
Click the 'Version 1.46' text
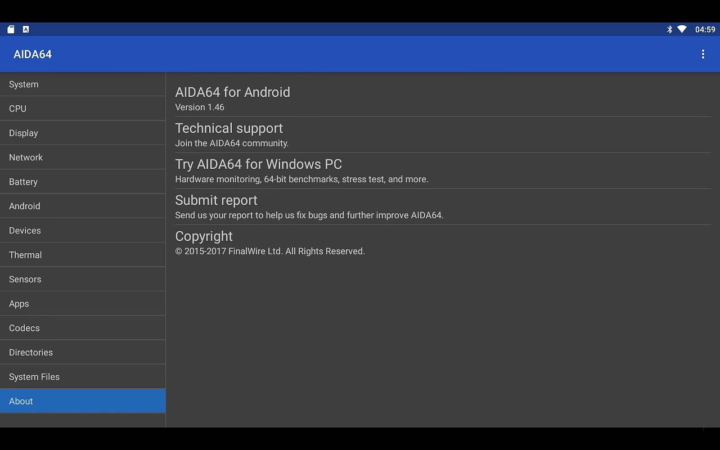(x=200, y=107)
